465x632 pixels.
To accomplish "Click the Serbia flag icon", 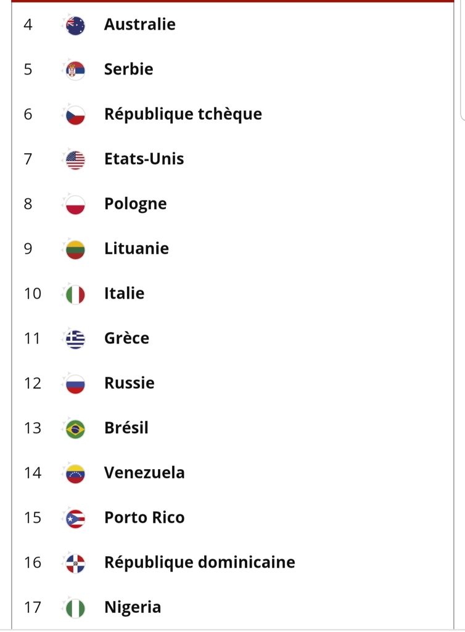I will 75,70.
